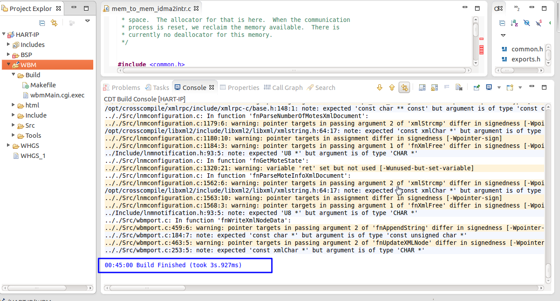560x301 pixels.
Task: Click Display Selected Console monitor icon
Action: (489, 87)
